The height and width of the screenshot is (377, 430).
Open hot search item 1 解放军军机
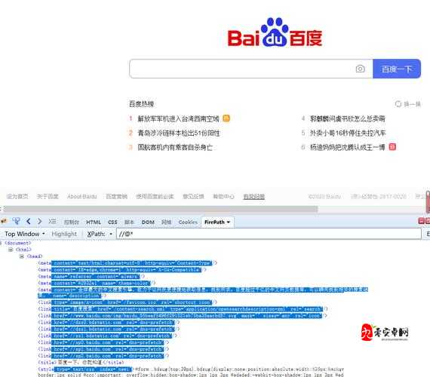point(178,118)
